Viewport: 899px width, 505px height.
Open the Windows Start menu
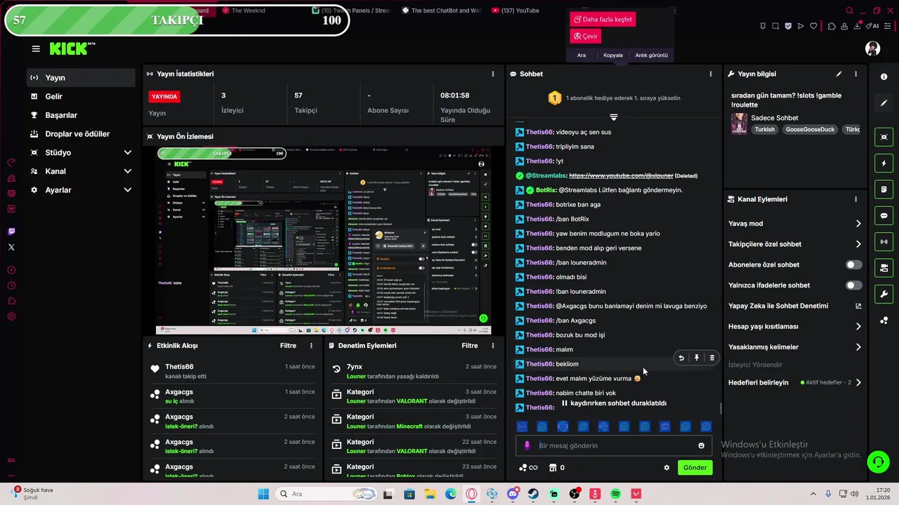tap(263, 494)
